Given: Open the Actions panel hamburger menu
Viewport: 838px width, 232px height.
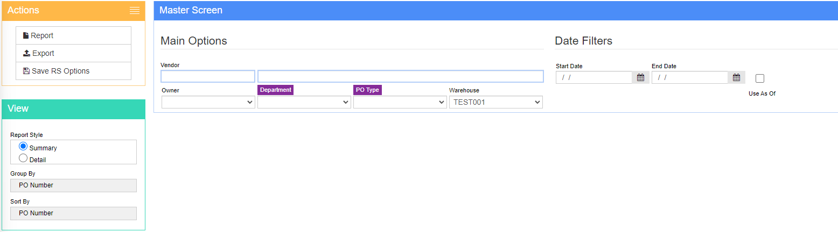Looking at the screenshot, I should 135,11.
